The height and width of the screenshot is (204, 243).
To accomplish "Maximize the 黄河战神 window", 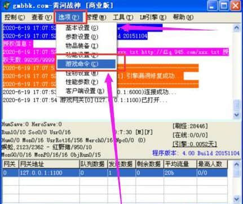I will (x=224, y=6).
